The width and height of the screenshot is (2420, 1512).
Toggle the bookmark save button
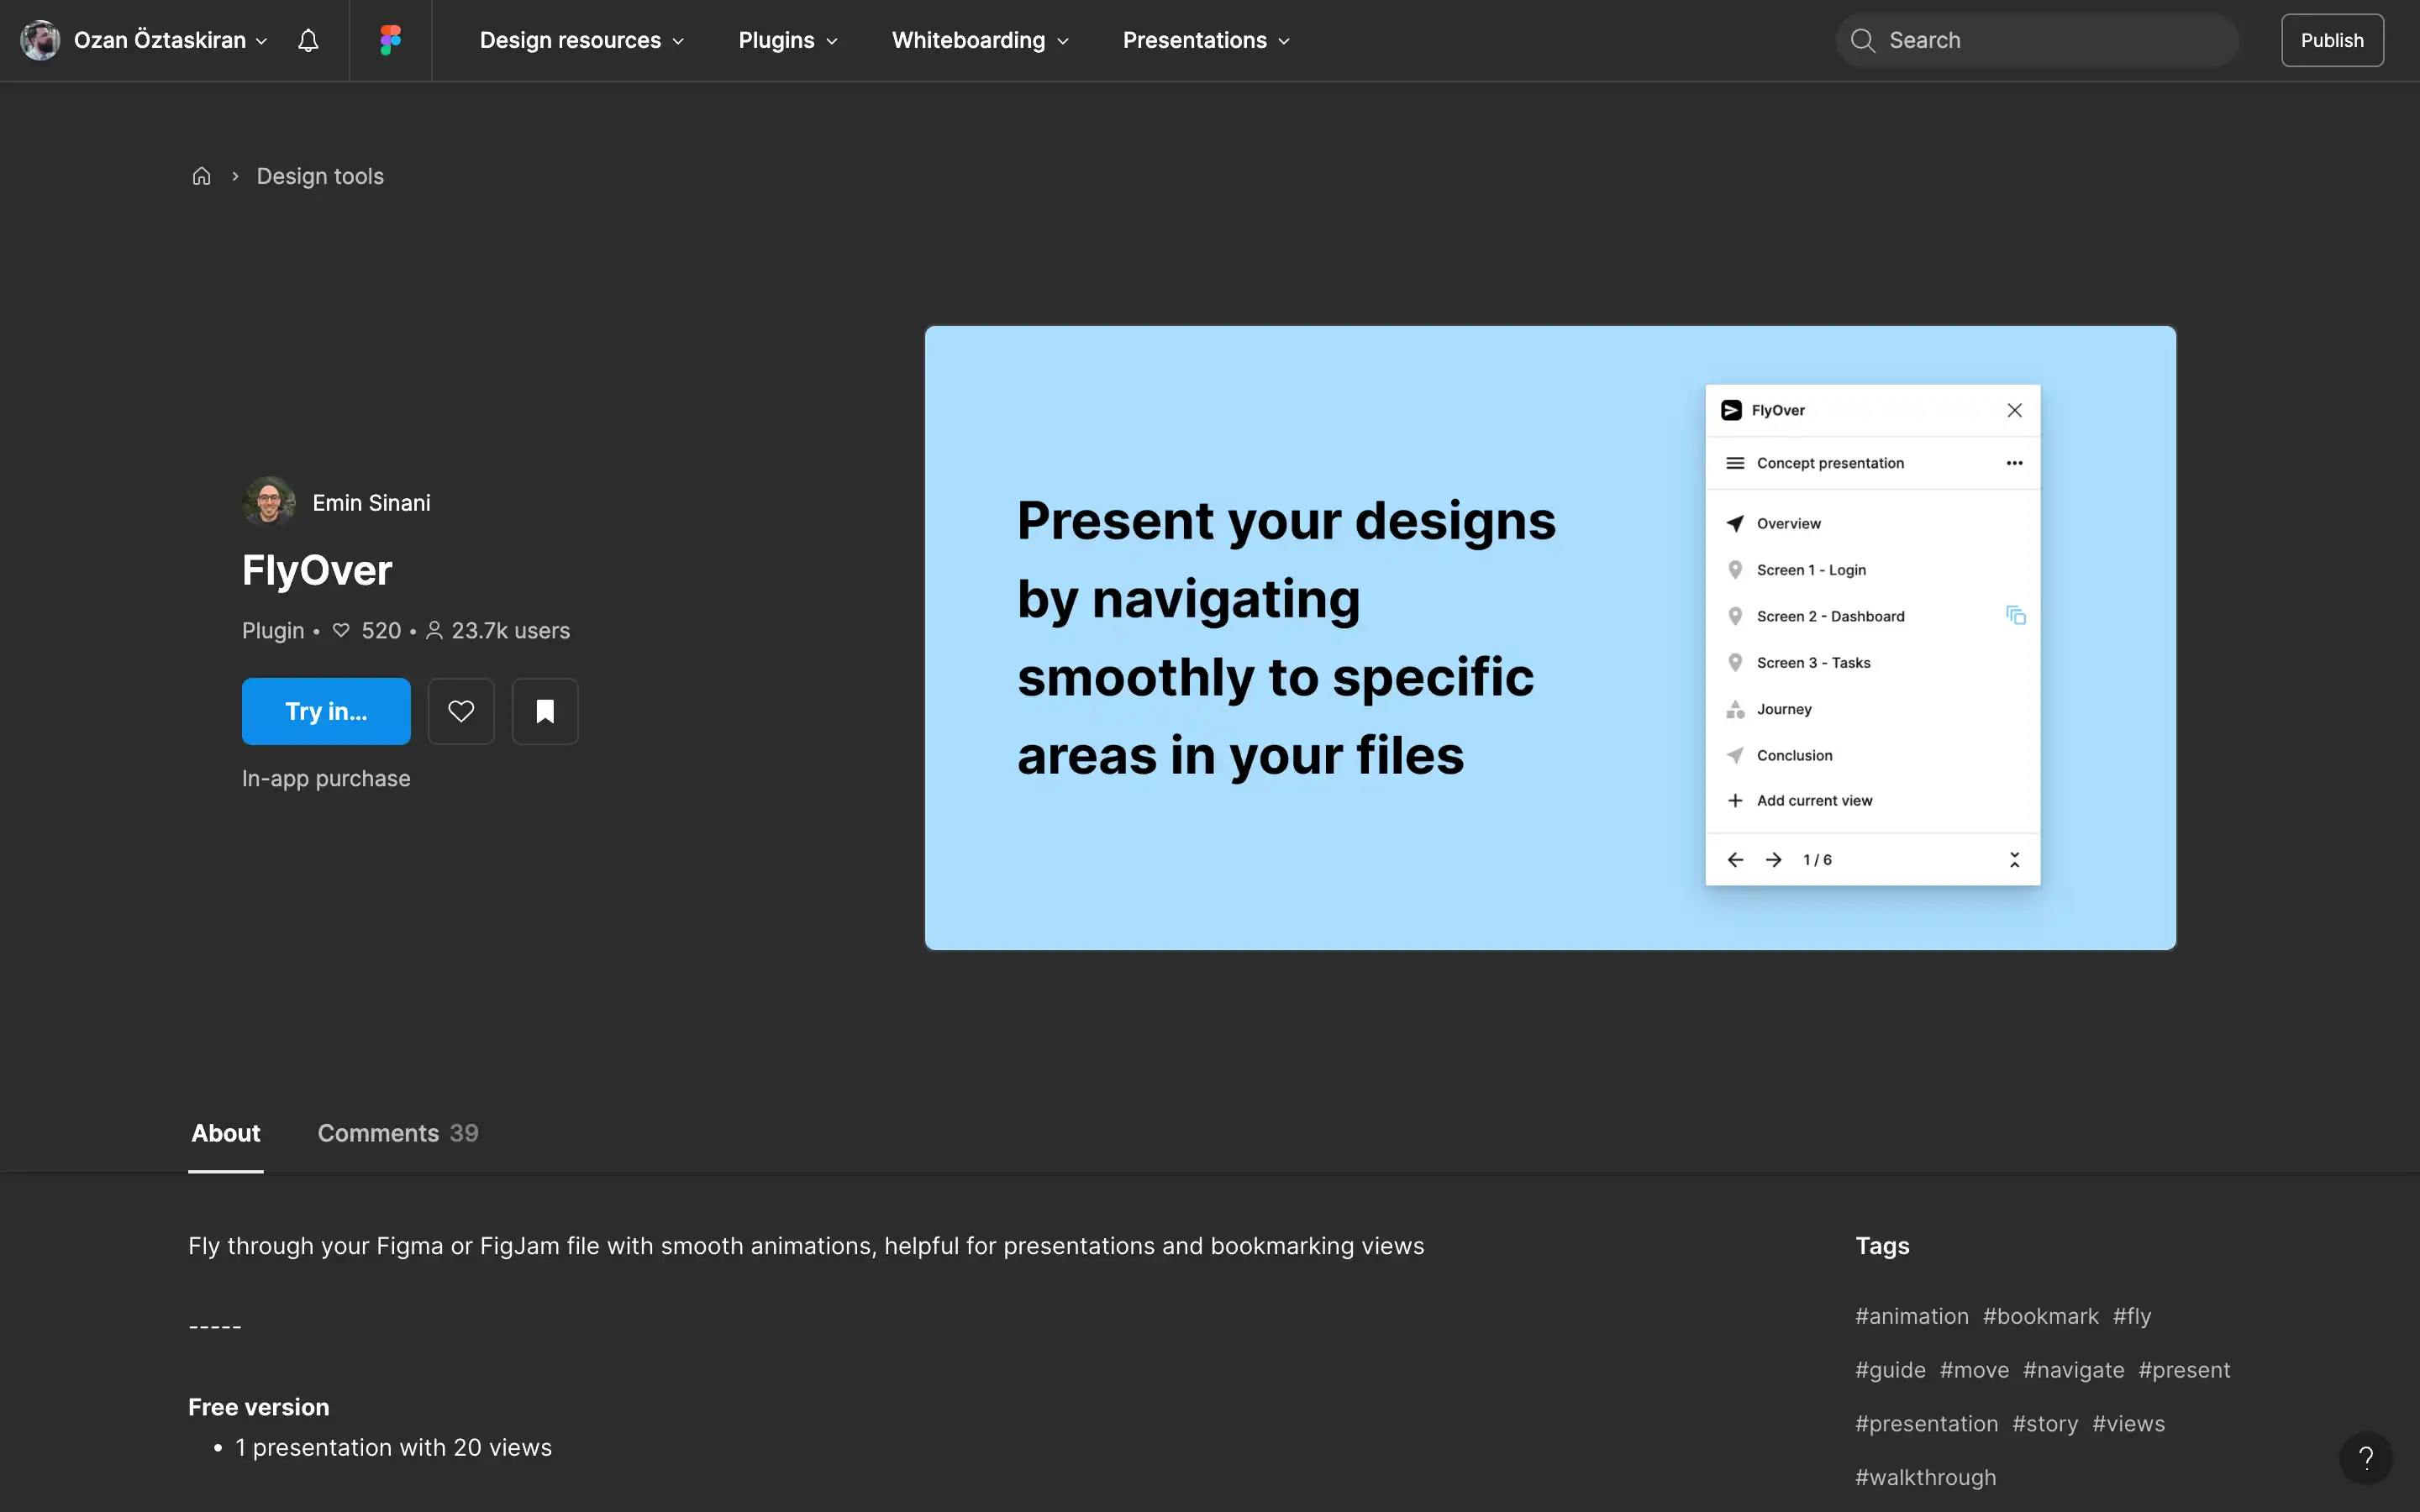(x=545, y=711)
